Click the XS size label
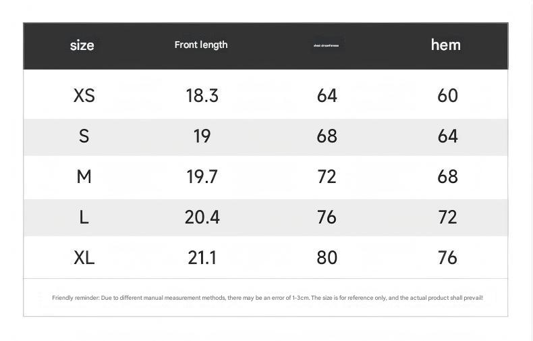Screen dimensions: 533x341 [84, 95]
